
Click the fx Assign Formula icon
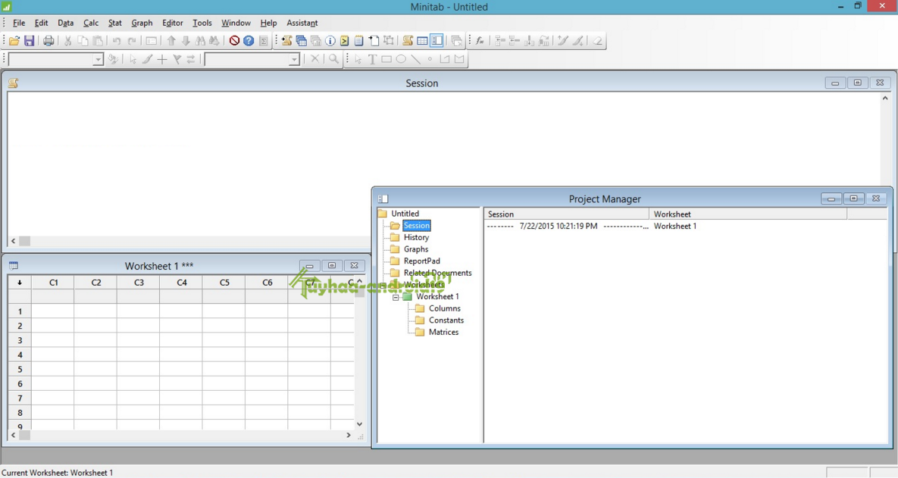coord(480,41)
